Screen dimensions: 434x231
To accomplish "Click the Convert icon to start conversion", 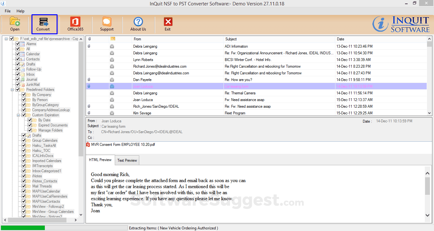I will click(44, 24).
